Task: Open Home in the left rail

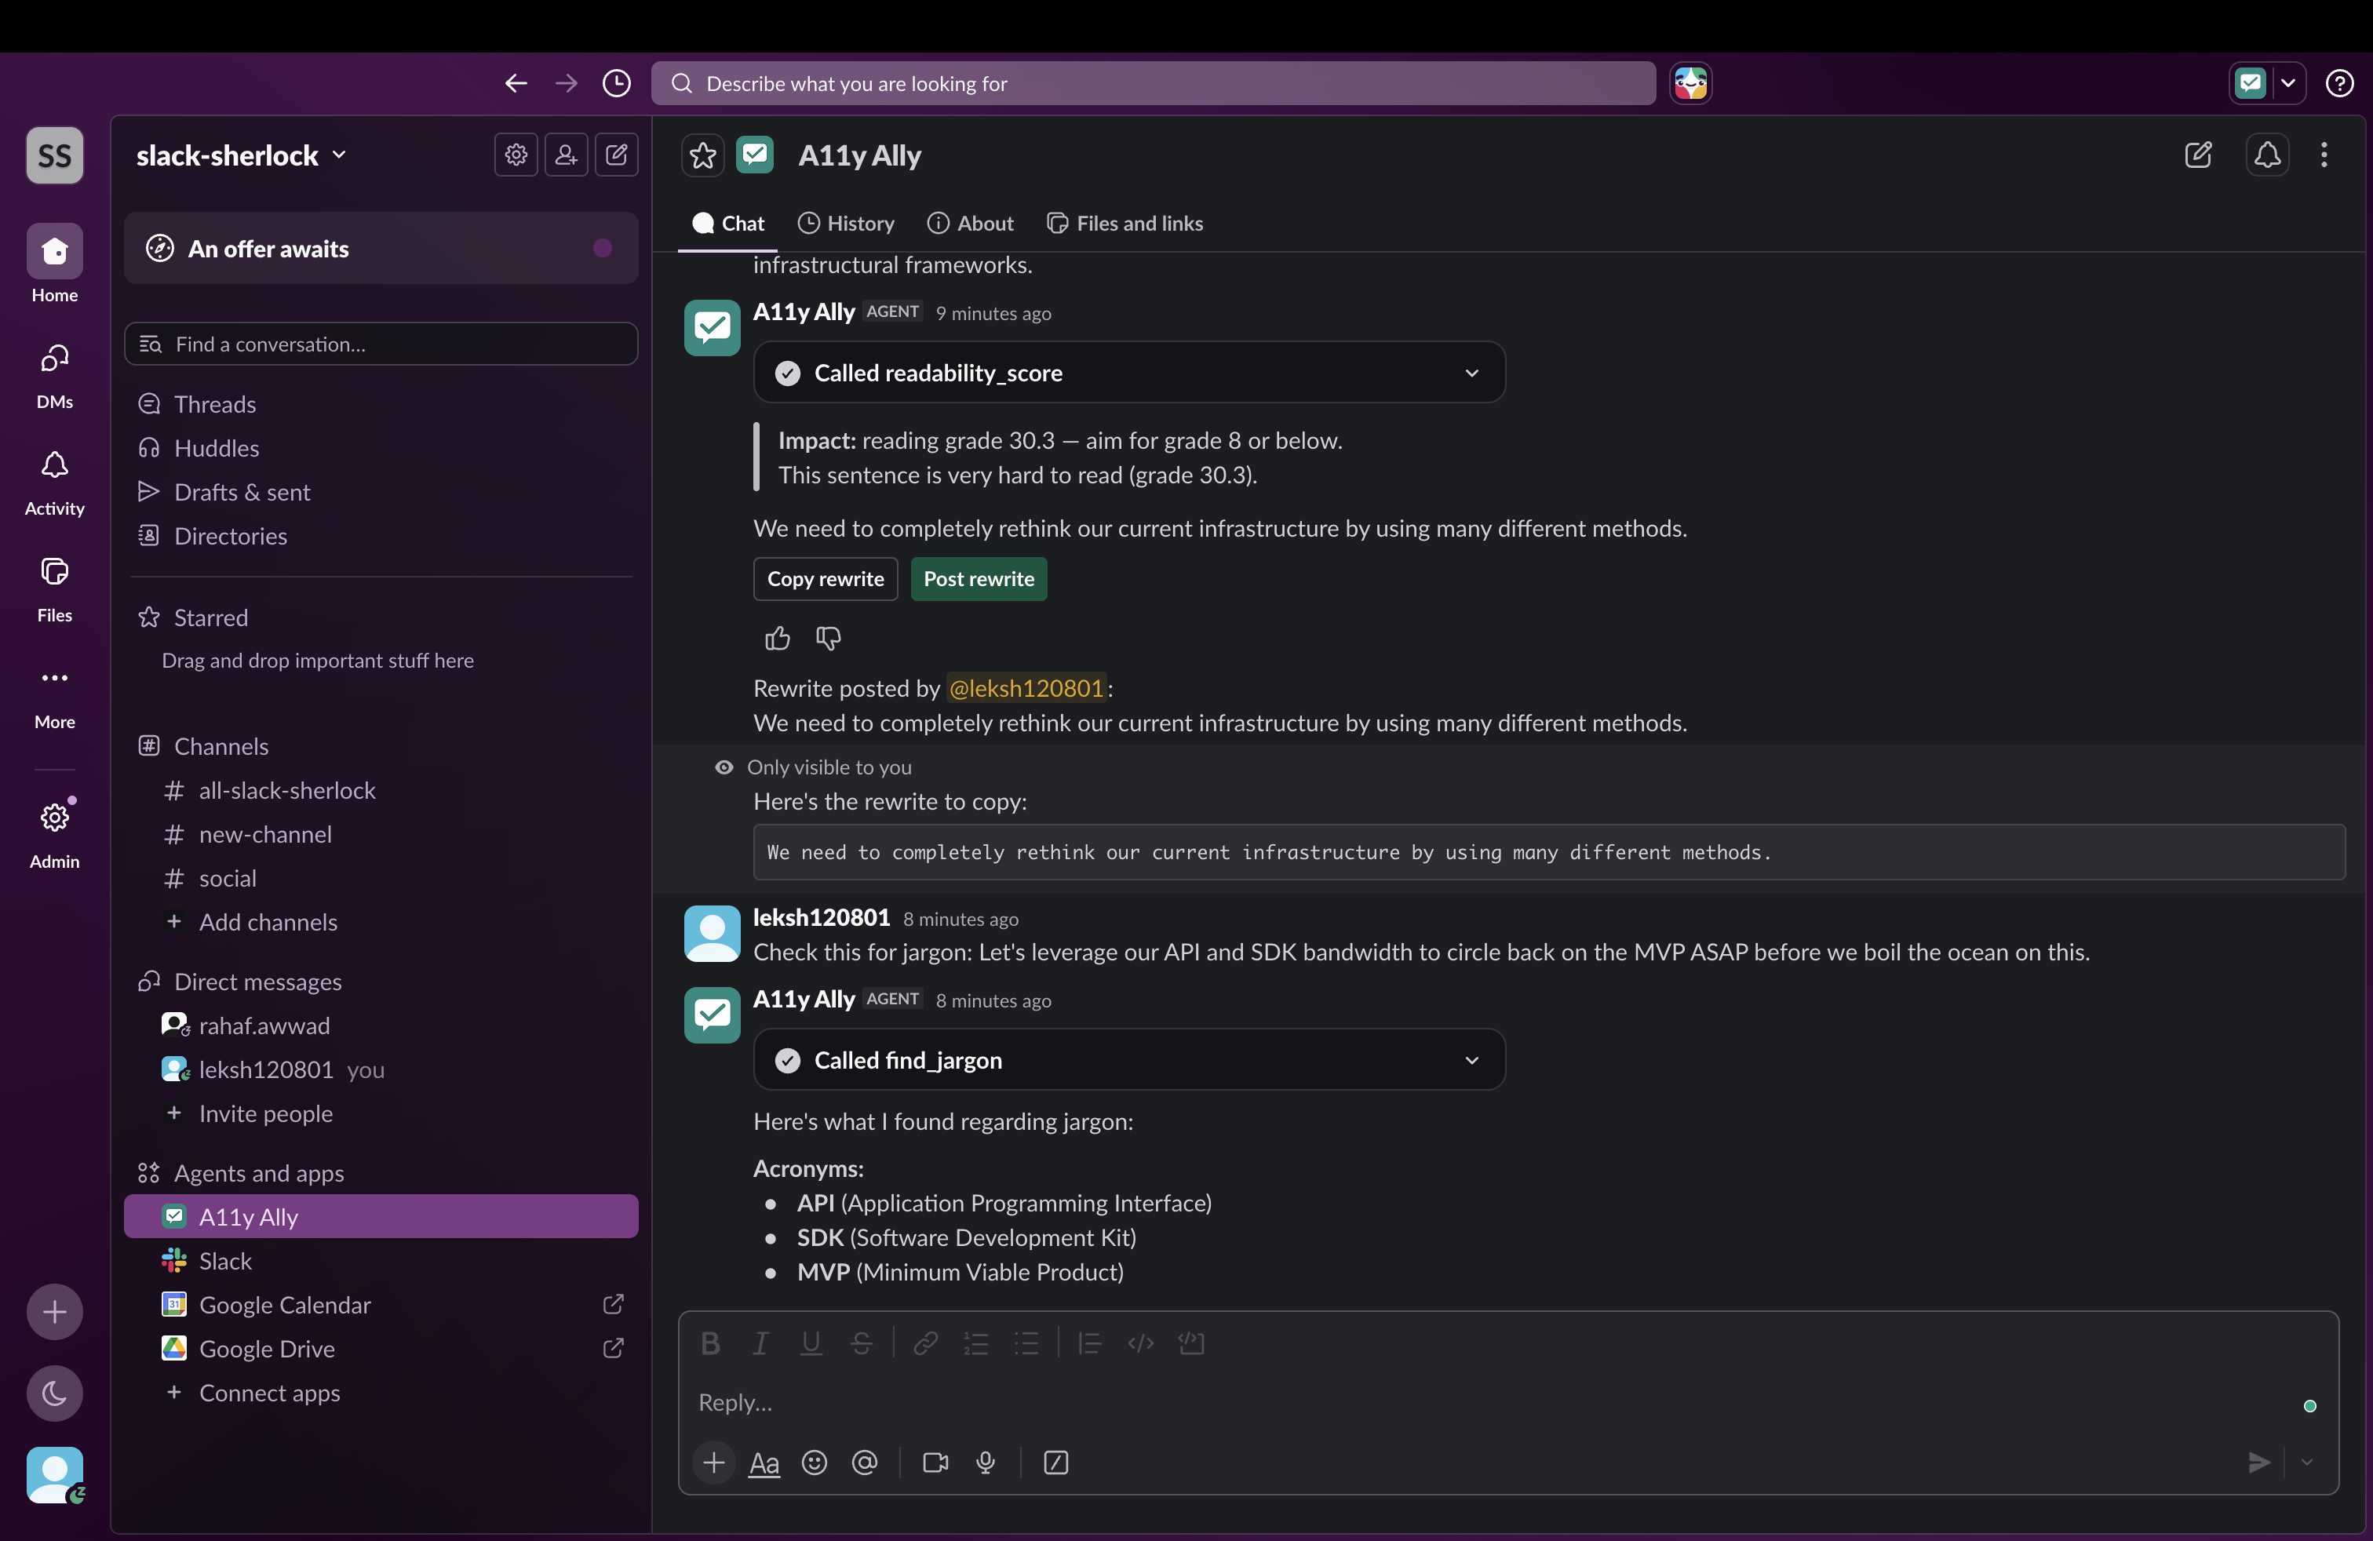Action: coord(55,264)
